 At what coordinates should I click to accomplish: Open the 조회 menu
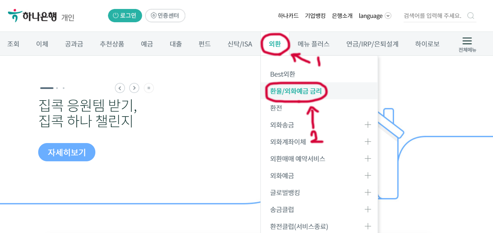pyautogui.click(x=13, y=44)
